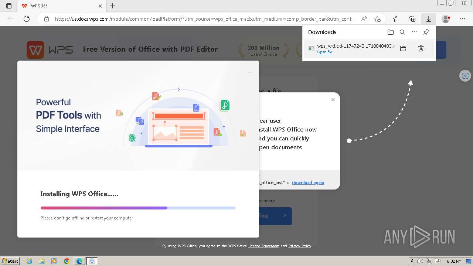The image size is (473, 266).
Task: Switch to Edge in taskbar
Action: 79,261
